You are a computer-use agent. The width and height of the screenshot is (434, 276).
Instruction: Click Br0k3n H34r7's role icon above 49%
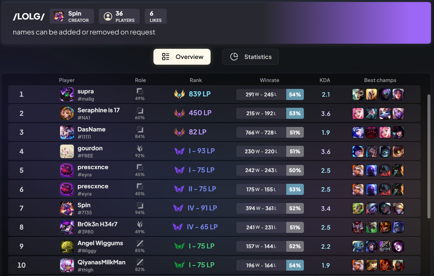click(140, 224)
